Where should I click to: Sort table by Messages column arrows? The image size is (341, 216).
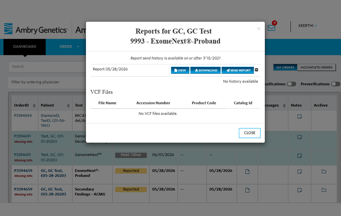coord(284,106)
